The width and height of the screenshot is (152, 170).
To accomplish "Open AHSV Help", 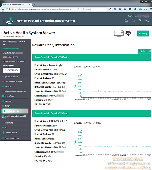I will point(143,33).
